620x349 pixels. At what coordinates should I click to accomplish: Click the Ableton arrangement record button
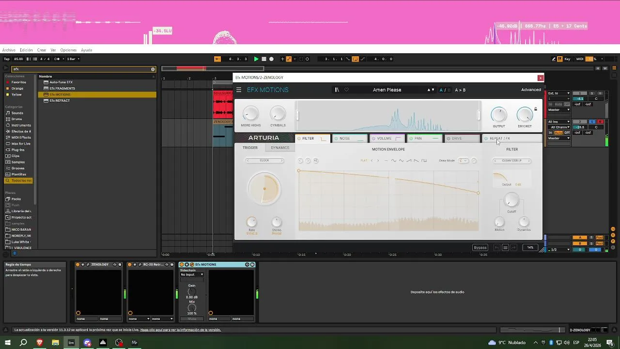click(271, 59)
